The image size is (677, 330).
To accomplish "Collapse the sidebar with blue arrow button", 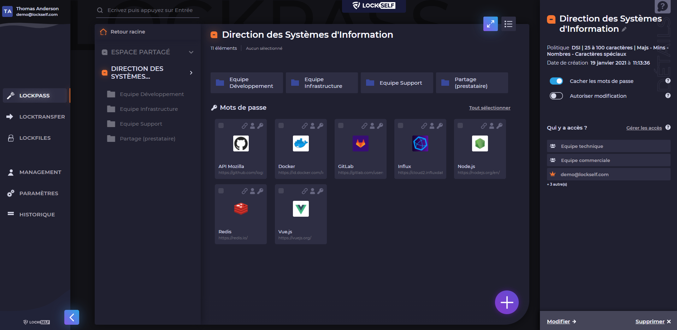I will pyautogui.click(x=72, y=317).
